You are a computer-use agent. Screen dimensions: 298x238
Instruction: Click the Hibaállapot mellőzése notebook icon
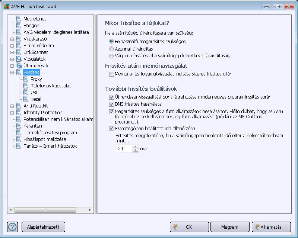click(x=19, y=139)
